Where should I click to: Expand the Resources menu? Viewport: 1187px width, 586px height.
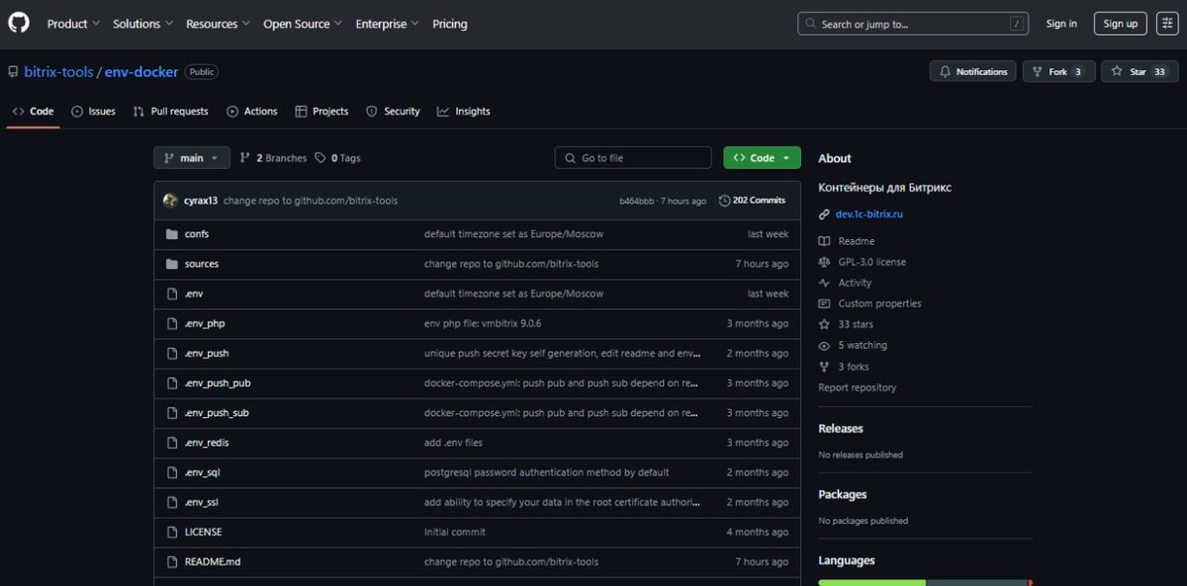pos(218,24)
